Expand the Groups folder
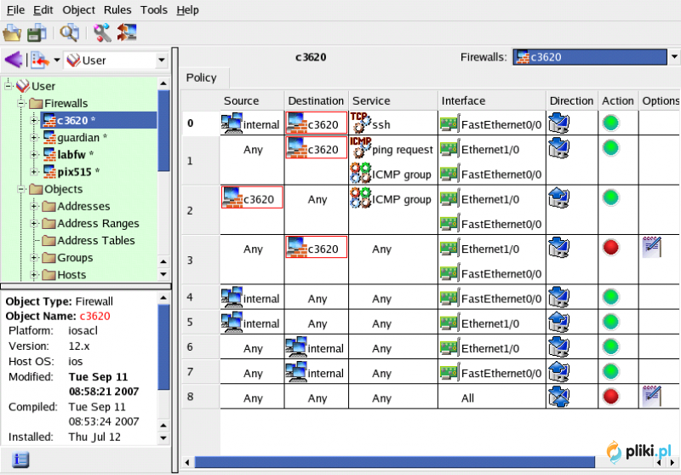 (34, 257)
